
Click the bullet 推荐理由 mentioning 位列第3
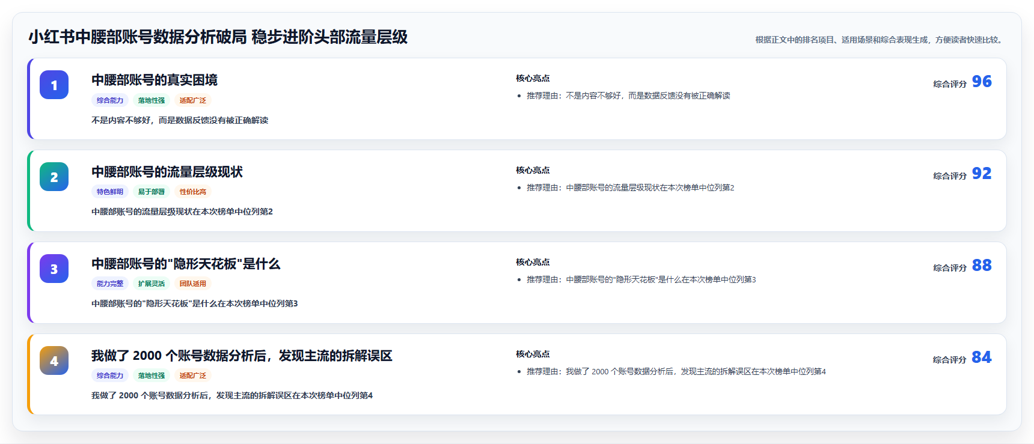point(641,279)
